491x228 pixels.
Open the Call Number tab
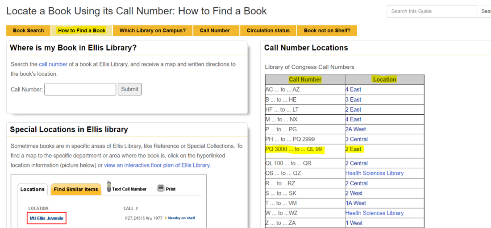tap(215, 30)
